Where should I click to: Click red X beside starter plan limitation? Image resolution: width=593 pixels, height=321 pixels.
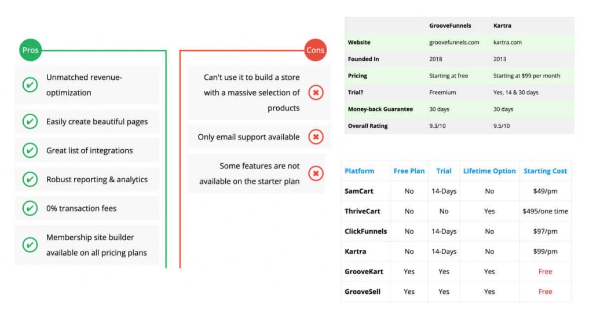tap(316, 174)
